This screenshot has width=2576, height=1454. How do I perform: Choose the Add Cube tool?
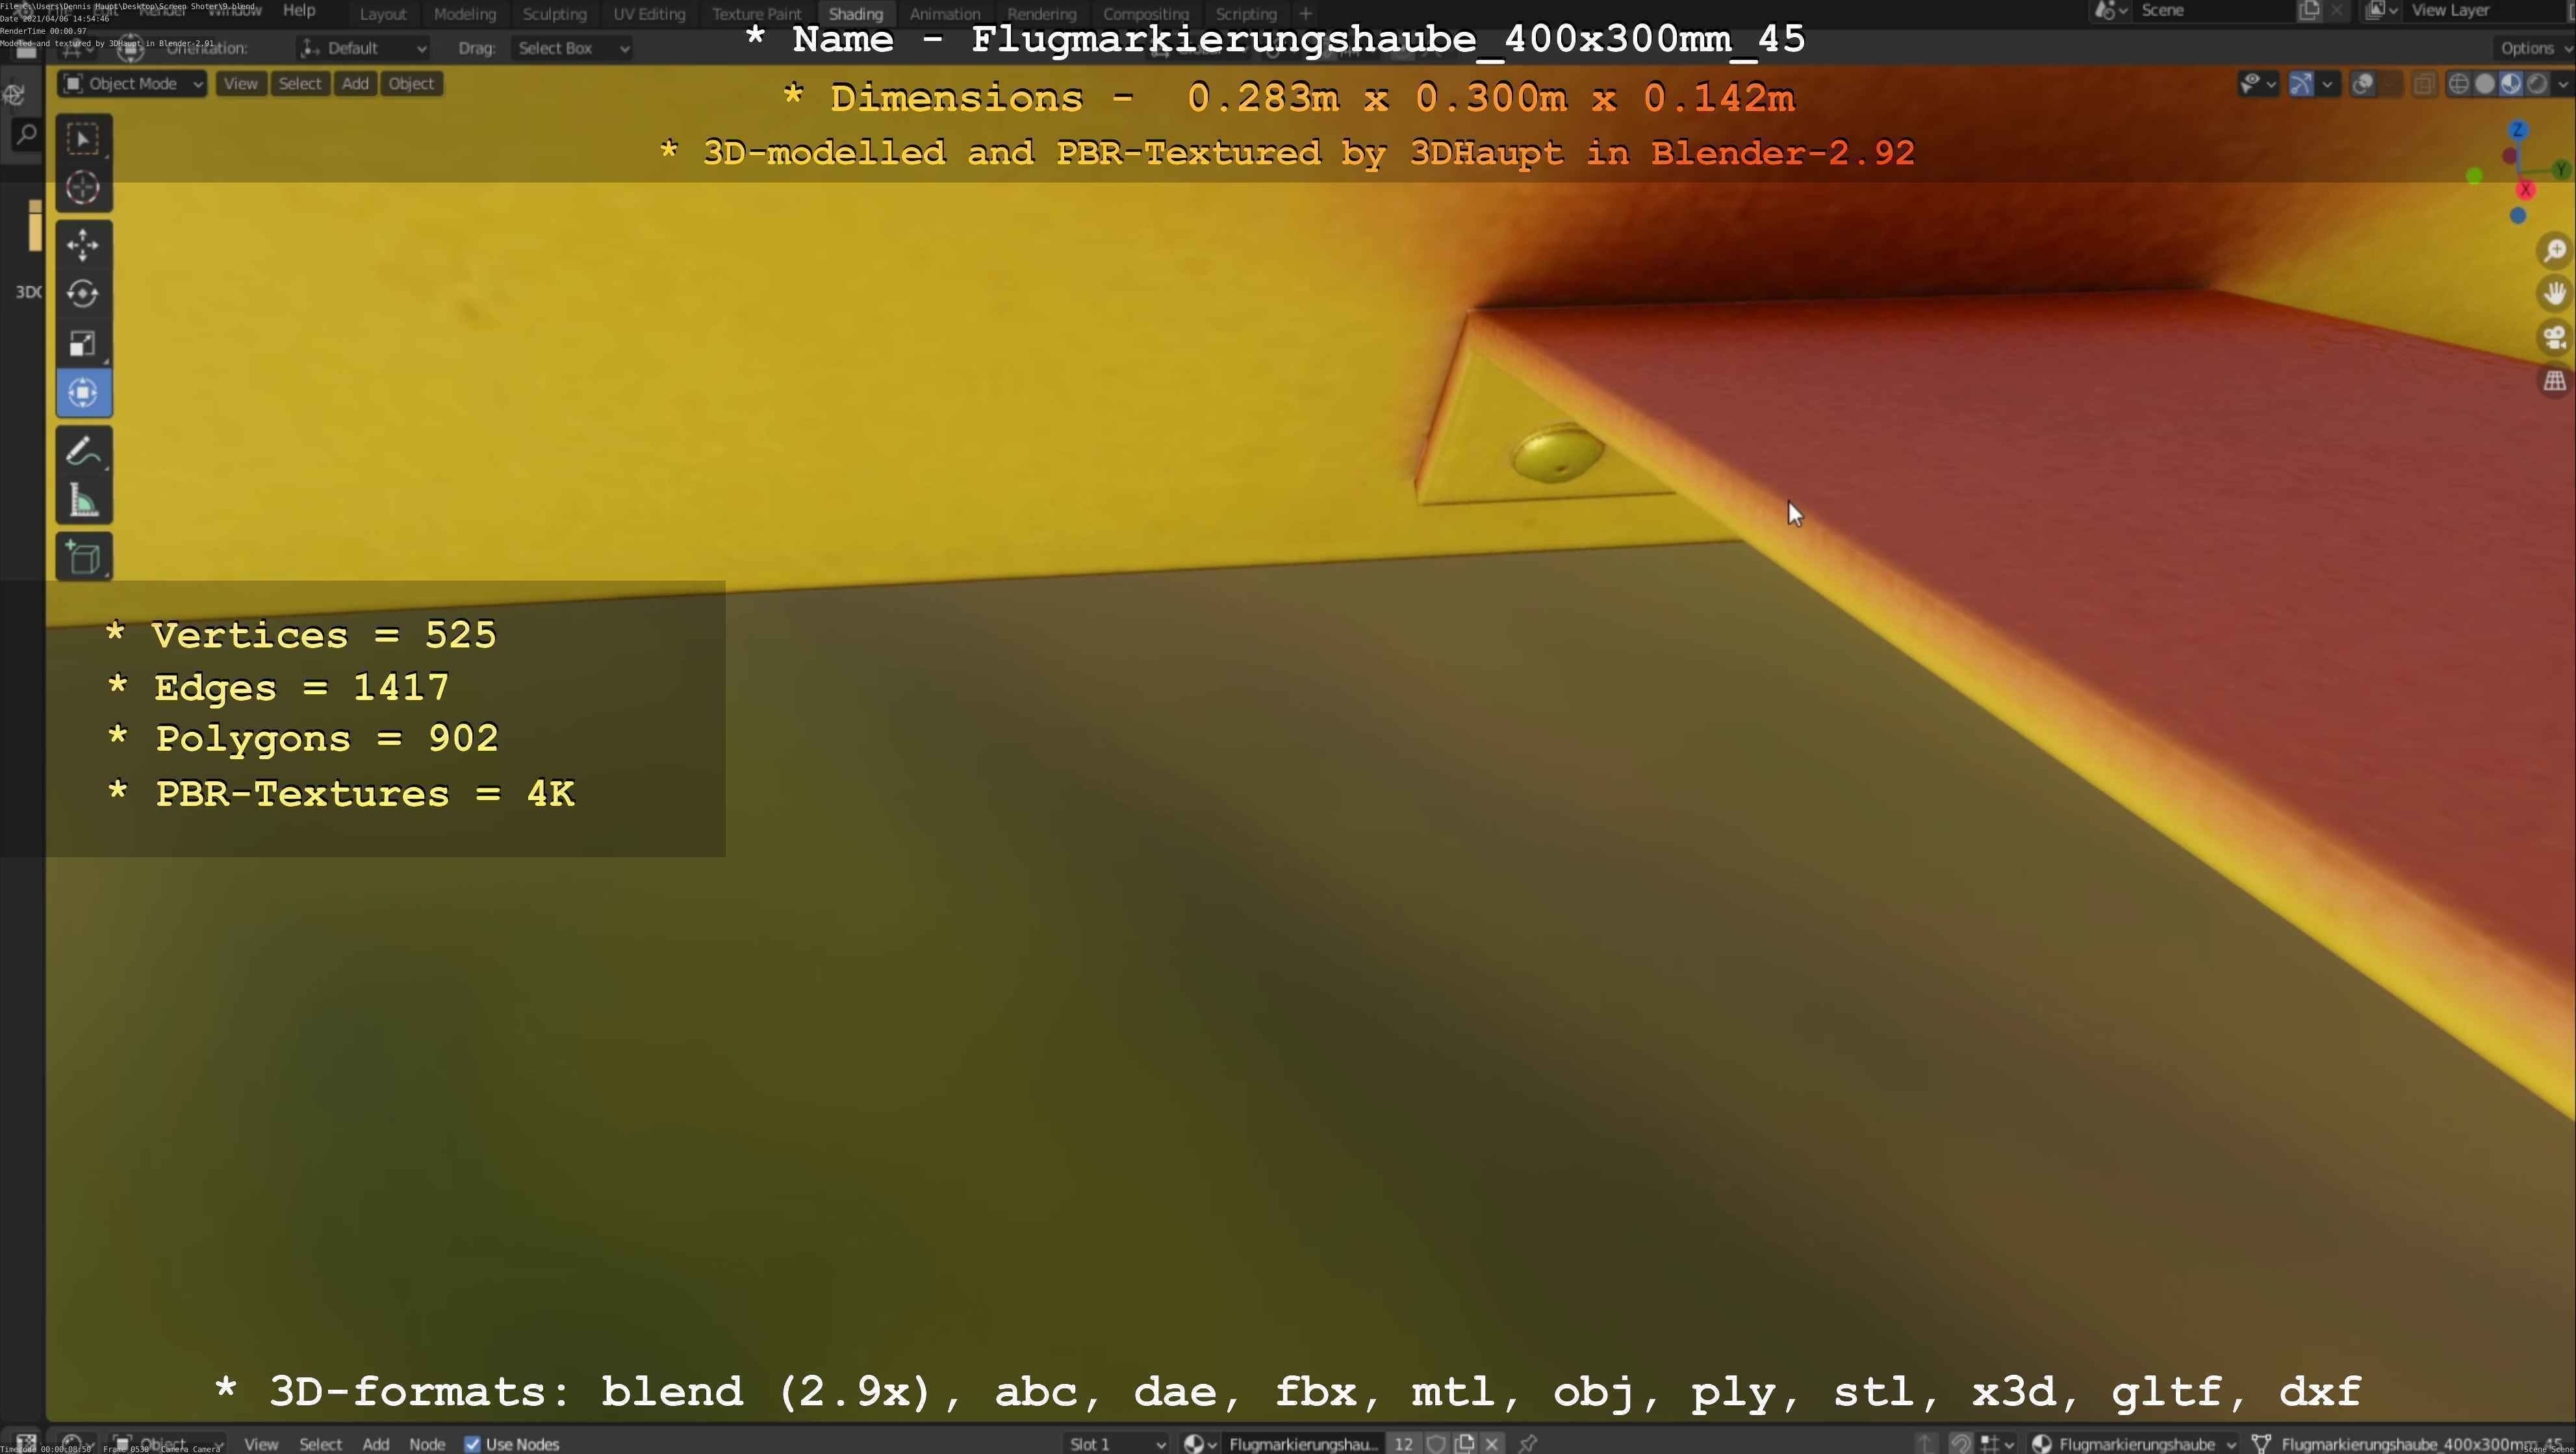(x=83, y=558)
